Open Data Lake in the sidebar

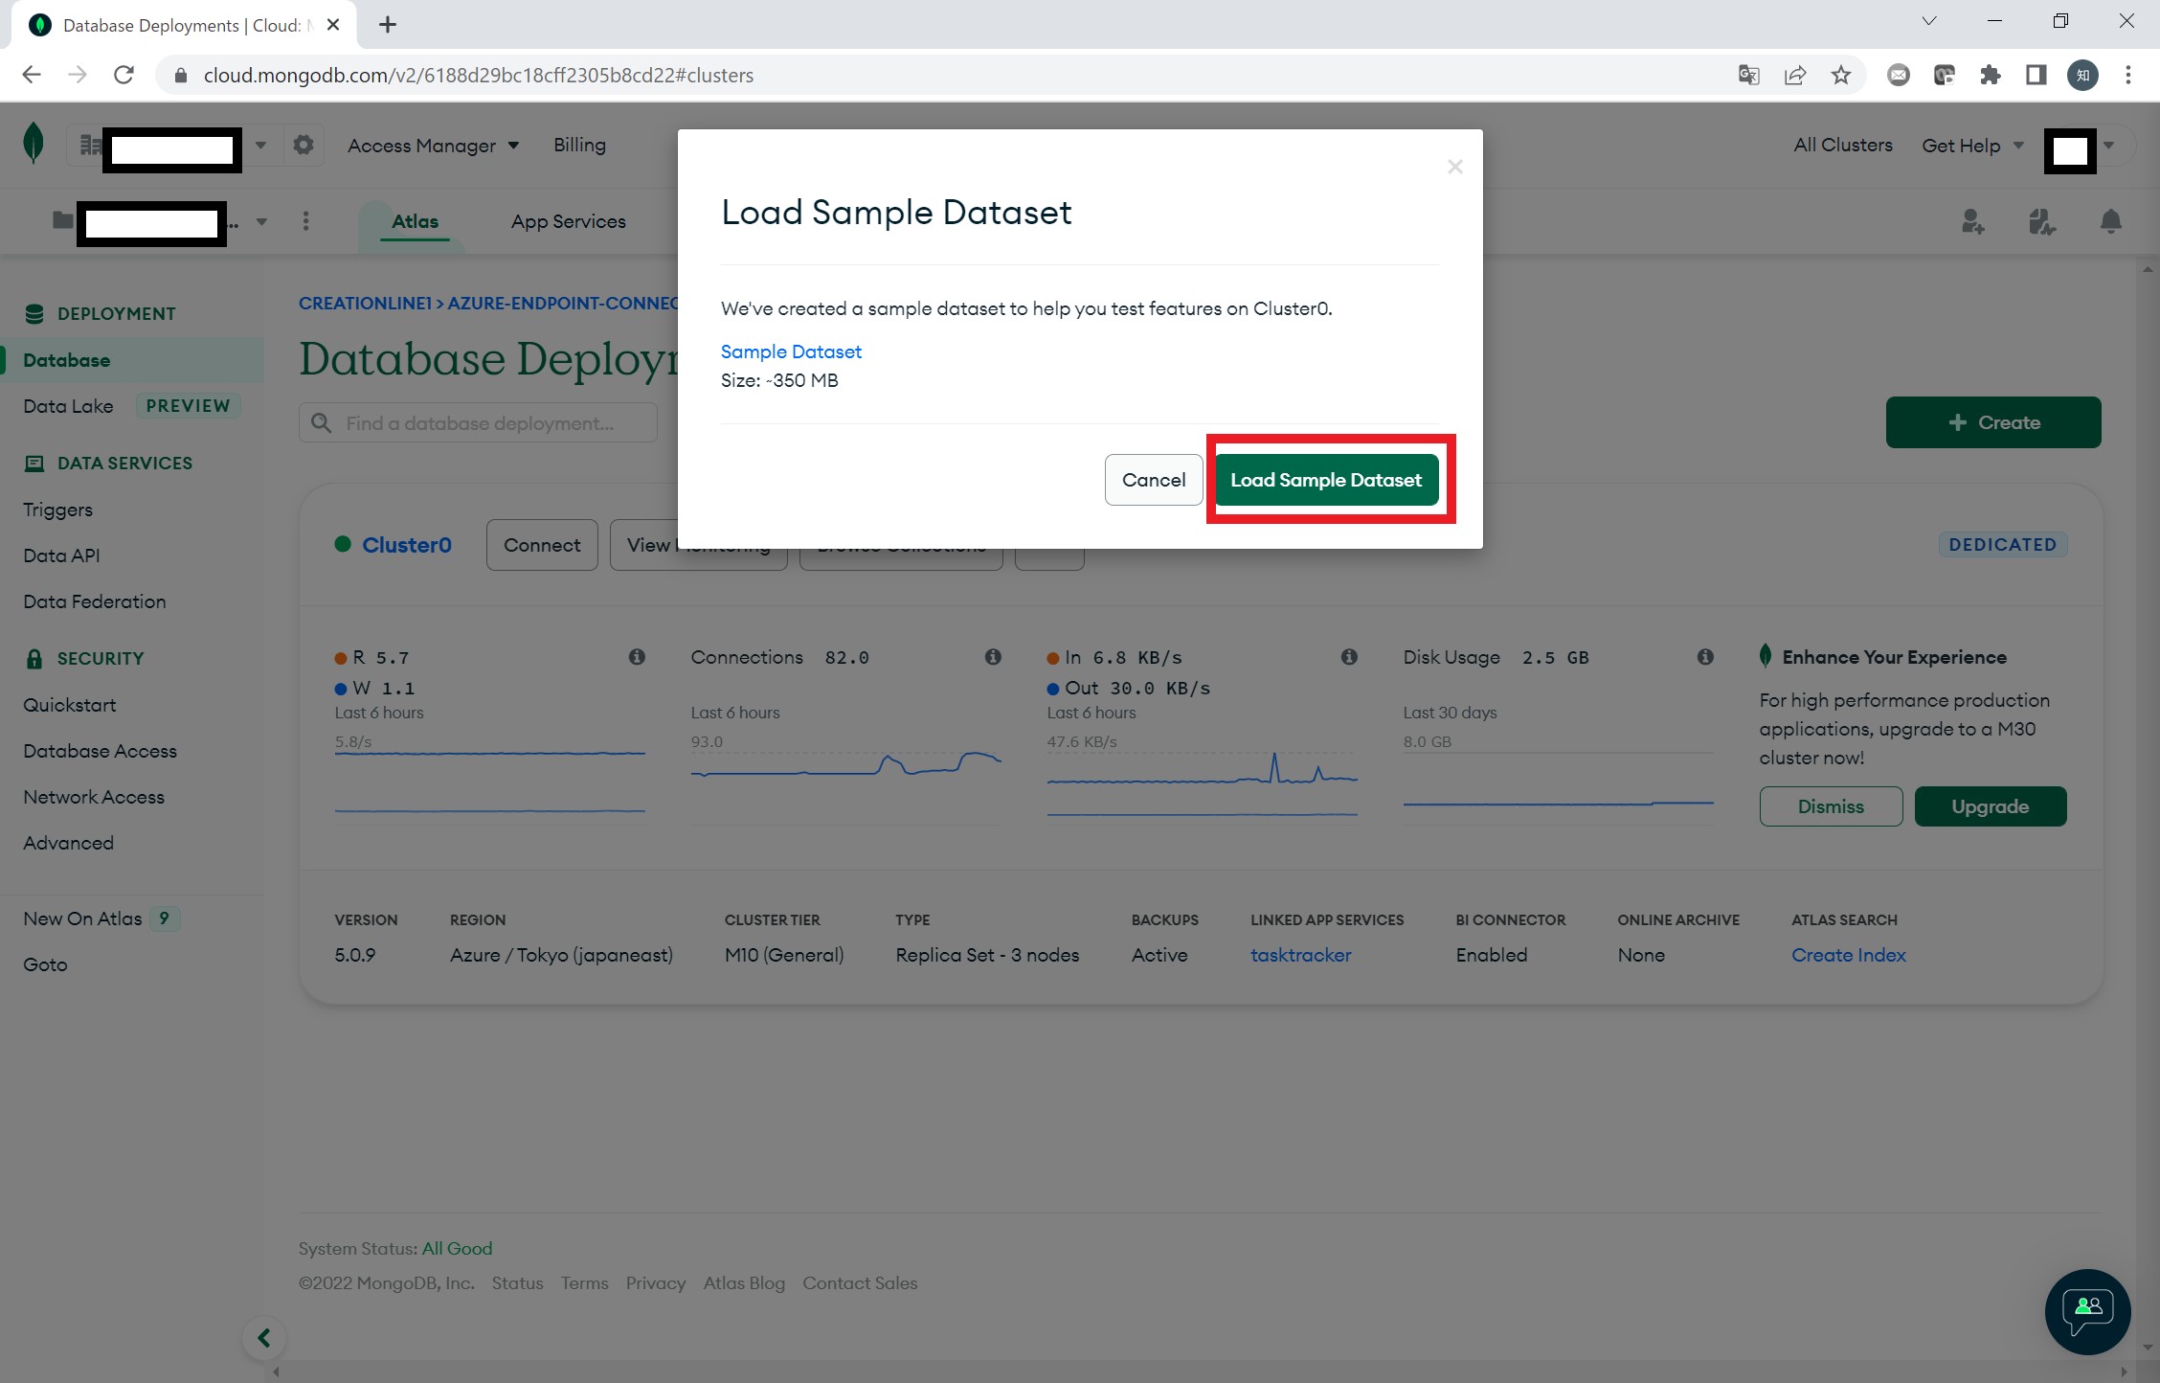pos(68,406)
